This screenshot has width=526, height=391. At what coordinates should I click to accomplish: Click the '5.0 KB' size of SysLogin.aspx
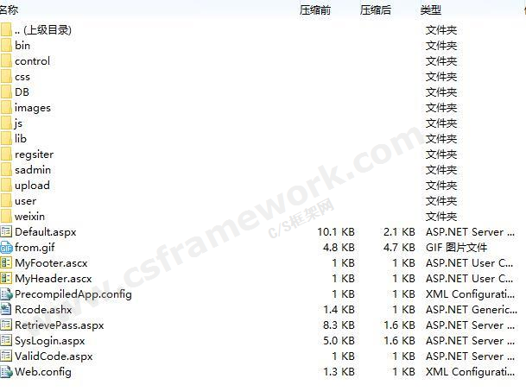[x=339, y=341]
